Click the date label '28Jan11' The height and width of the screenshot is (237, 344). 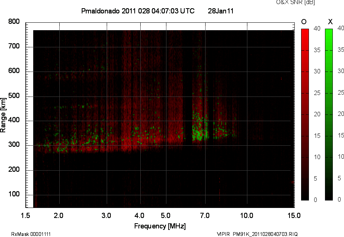click(x=221, y=11)
